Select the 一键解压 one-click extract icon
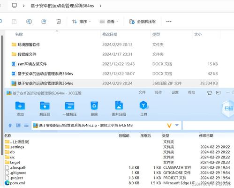The image size is (234, 188). (x=69, y=106)
